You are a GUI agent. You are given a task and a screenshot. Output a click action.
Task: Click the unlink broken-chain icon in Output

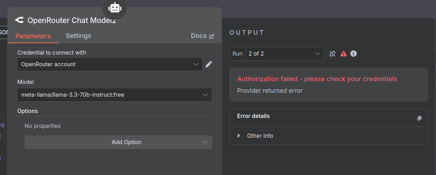[x=333, y=54]
